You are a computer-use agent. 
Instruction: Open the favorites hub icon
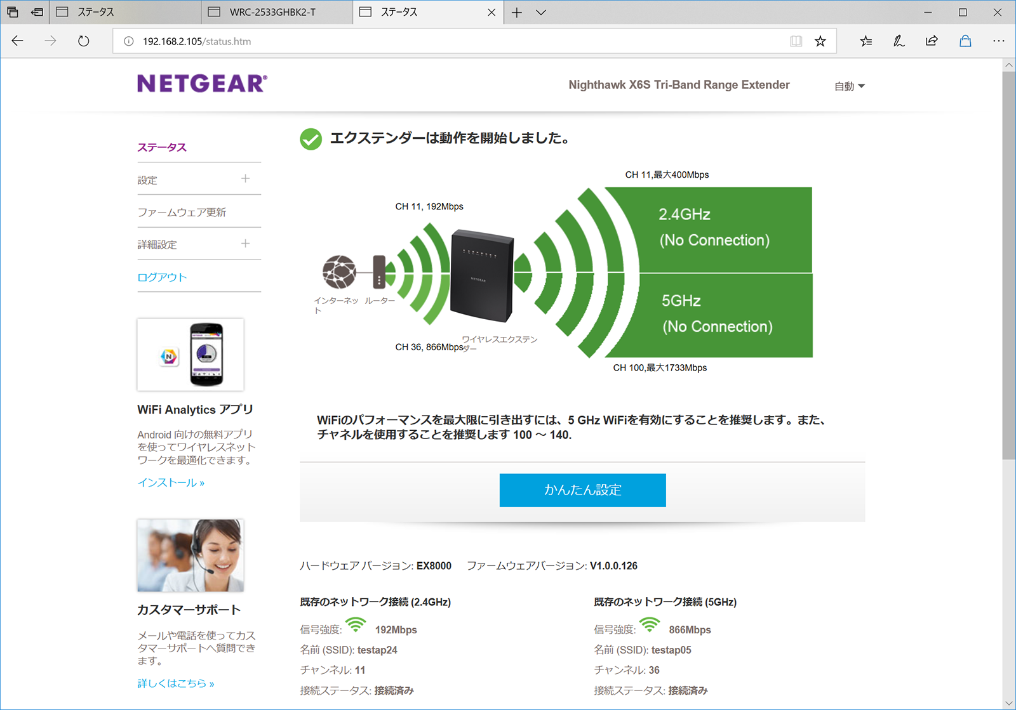click(866, 41)
